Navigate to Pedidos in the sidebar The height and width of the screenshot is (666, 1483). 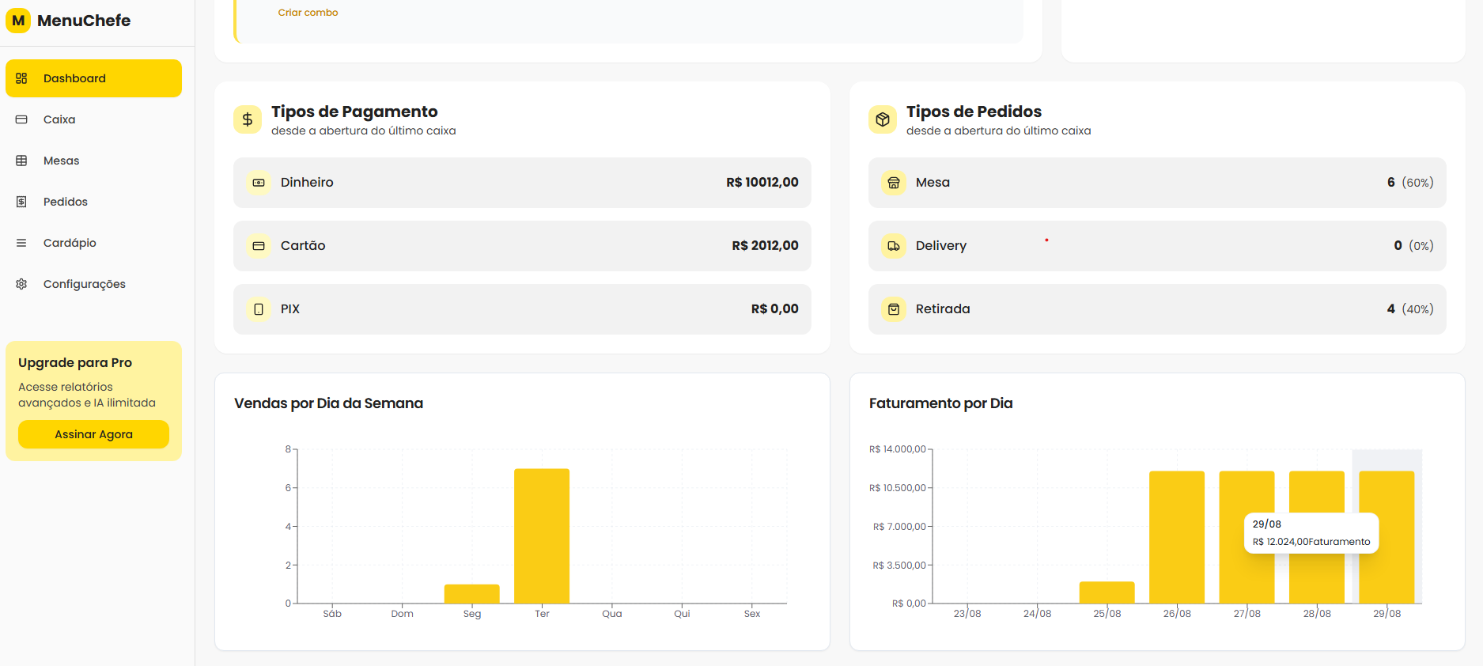tap(65, 202)
